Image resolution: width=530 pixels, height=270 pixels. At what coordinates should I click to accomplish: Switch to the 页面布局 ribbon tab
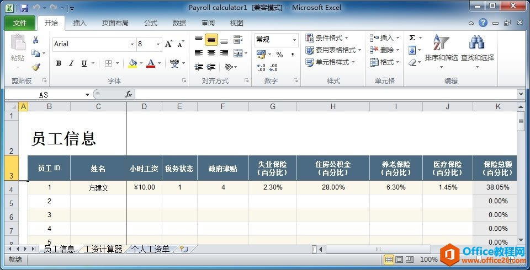(115, 23)
